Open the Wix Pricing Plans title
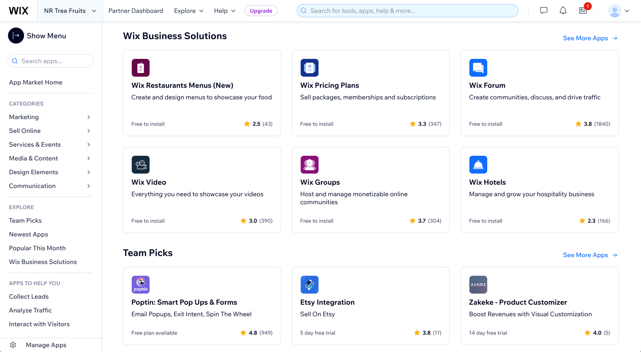The height and width of the screenshot is (352, 641). tap(329, 85)
